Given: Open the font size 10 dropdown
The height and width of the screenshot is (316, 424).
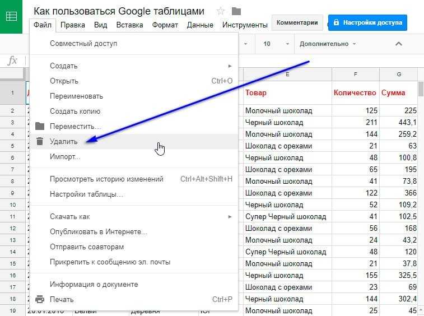Looking at the screenshot, I should coord(274,44).
